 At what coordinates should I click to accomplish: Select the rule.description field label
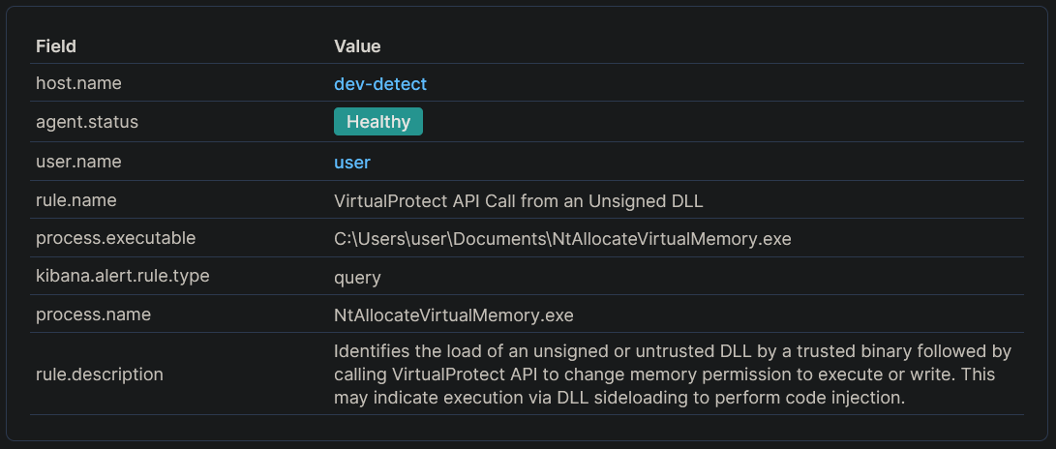pos(100,374)
